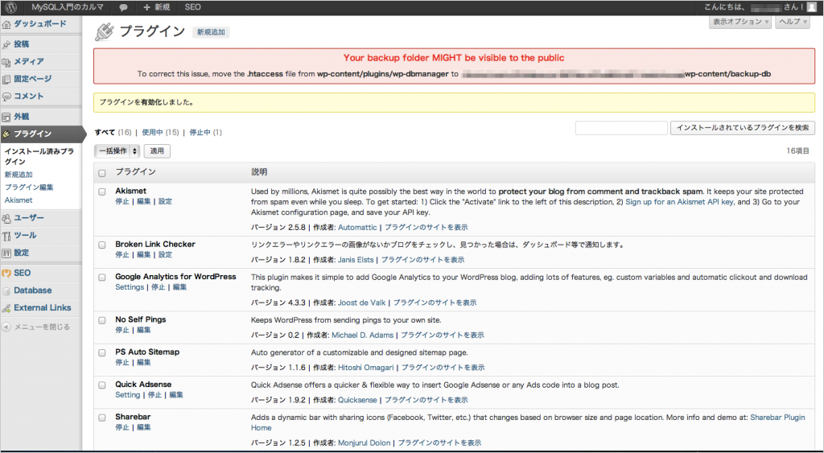Check the Broken Link Checker checkbox
The height and width of the screenshot is (453, 824).
[102, 245]
